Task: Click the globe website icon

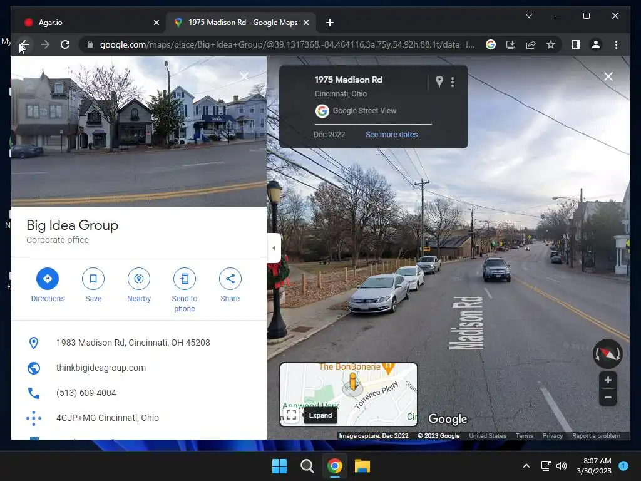Action: click(x=34, y=368)
